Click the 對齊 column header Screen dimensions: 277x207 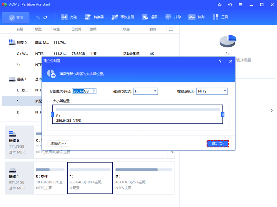tap(153, 29)
